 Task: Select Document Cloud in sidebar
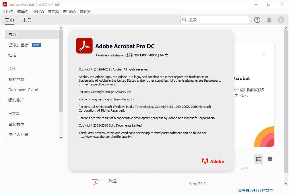tap(23, 90)
